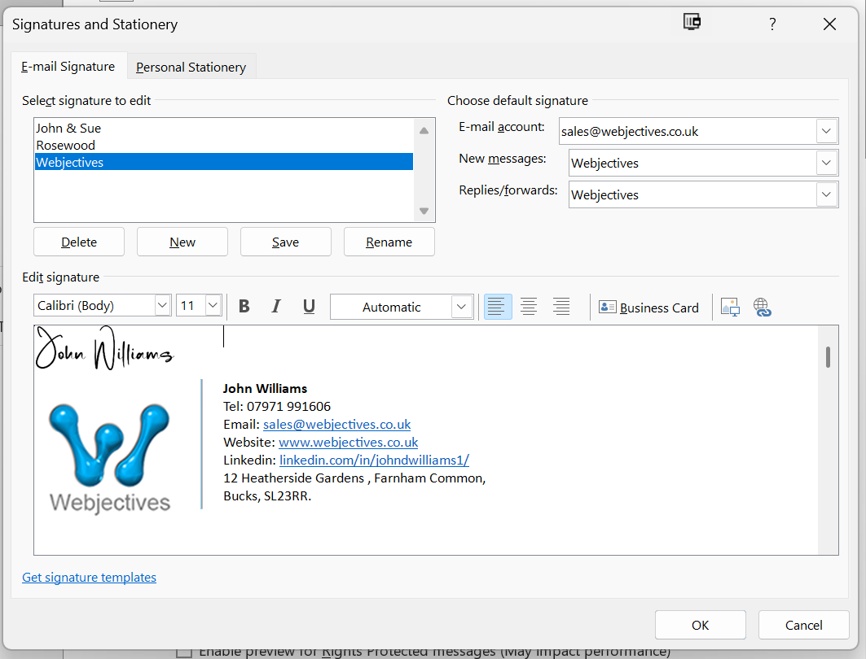Insert a Business Card

click(648, 308)
